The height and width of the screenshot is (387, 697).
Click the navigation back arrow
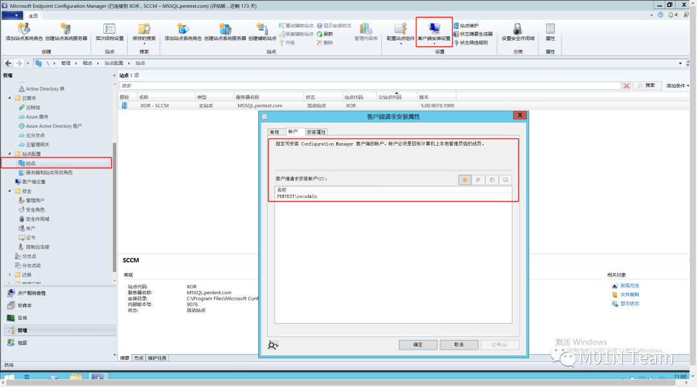8,63
